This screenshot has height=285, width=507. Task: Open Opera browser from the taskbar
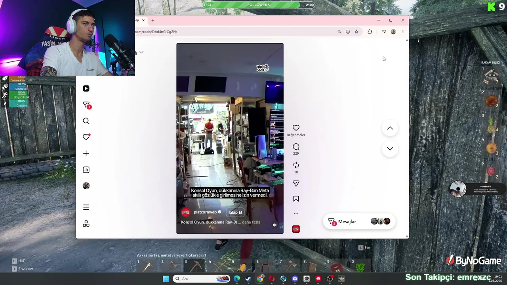click(272, 279)
